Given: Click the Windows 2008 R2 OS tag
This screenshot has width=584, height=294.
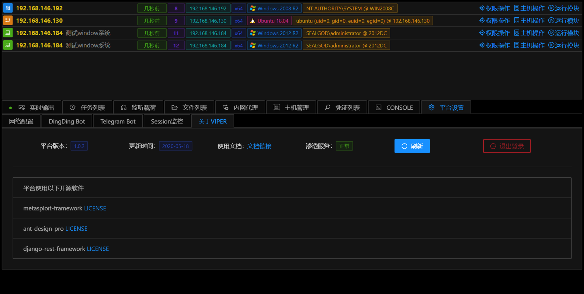Looking at the screenshot, I should click(274, 8).
